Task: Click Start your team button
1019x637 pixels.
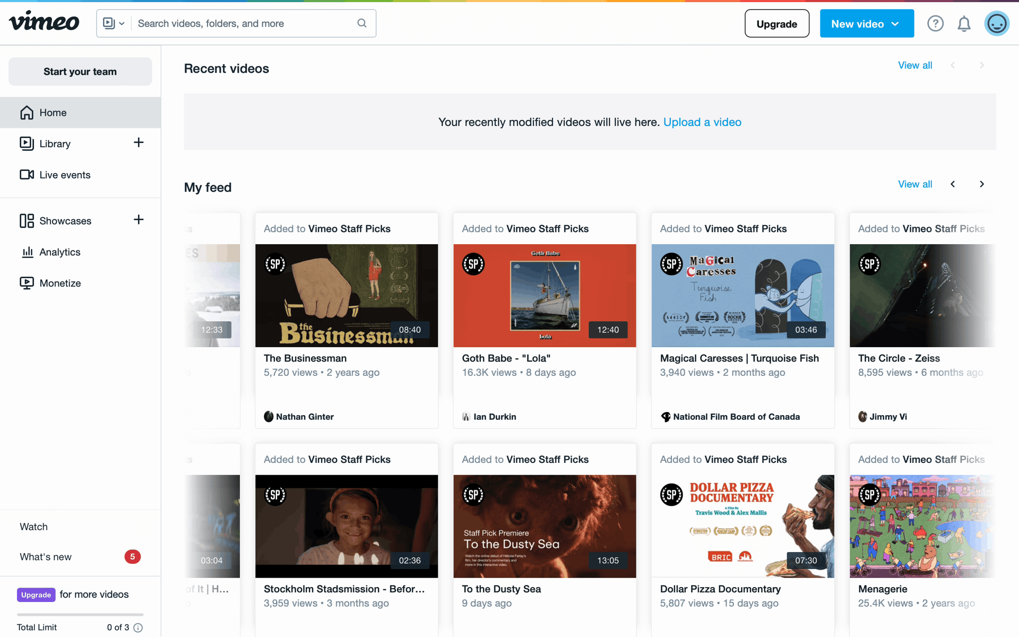Action: [x=80, y=72]
